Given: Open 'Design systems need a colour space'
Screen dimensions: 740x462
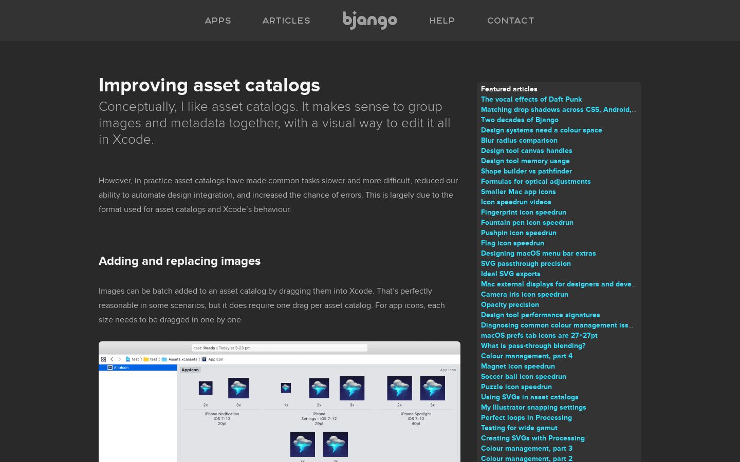Looking at the screenshot, I should click(x=541, y=130).
